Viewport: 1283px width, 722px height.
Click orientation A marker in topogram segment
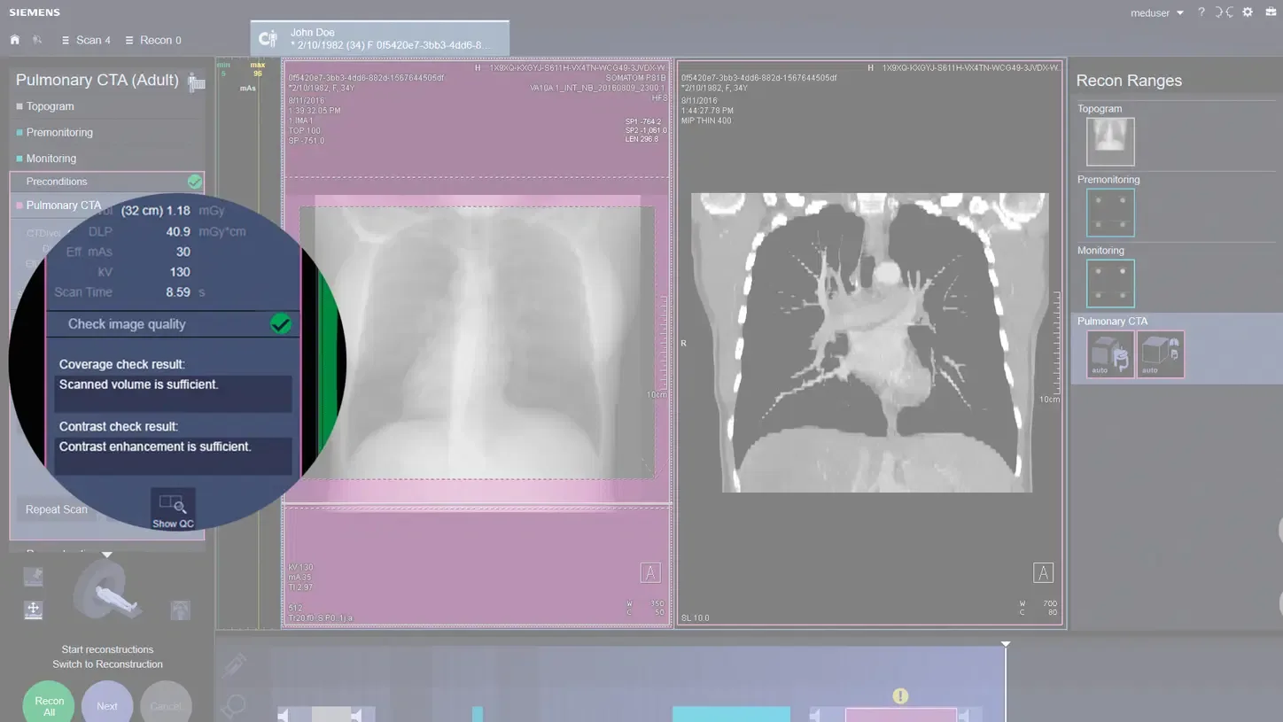pyautogui.click(x=650, y=573)
